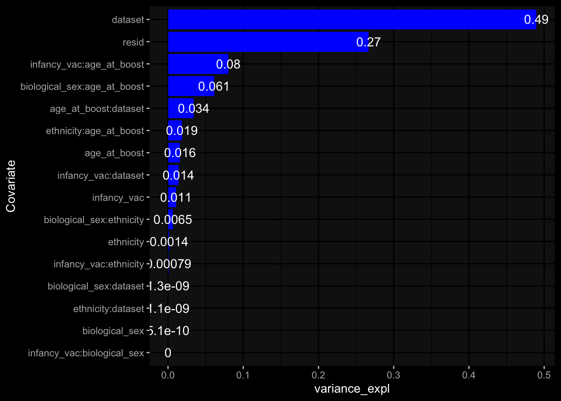Click the 'infancy_vac:age_at_boost' axis label
Image resolution: width=561 pixels, height=401 pixels.
pos(87,65)
